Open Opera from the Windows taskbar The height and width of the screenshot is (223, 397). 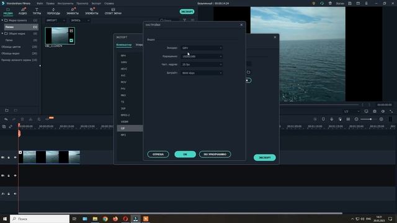tap(125, 219)
